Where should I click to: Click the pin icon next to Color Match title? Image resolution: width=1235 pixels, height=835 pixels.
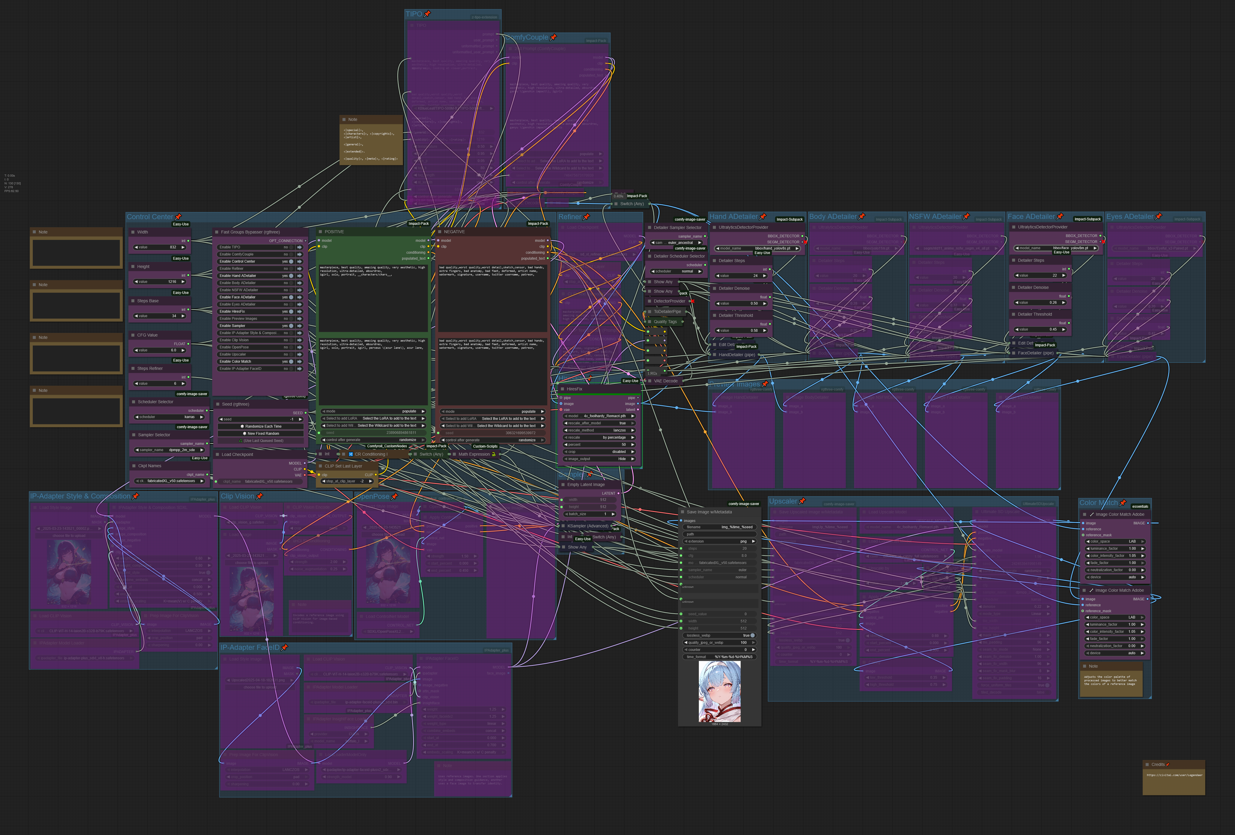coord(1122,503)
